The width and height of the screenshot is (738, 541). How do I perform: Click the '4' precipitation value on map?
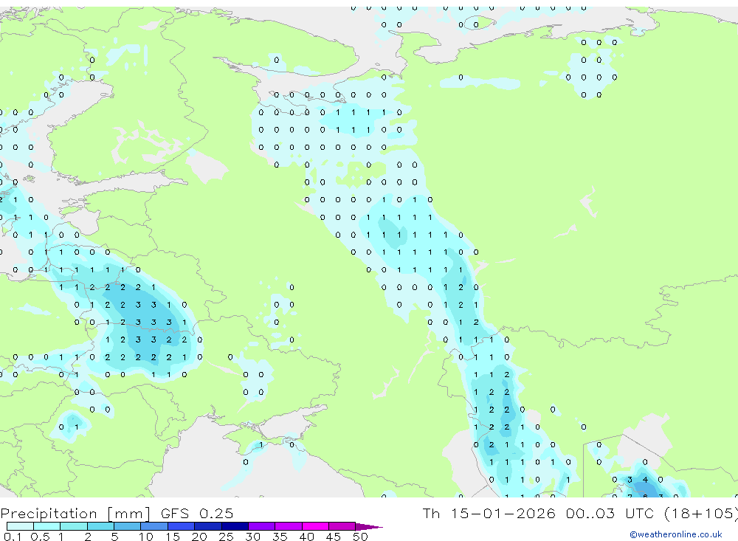coord(645,480)
